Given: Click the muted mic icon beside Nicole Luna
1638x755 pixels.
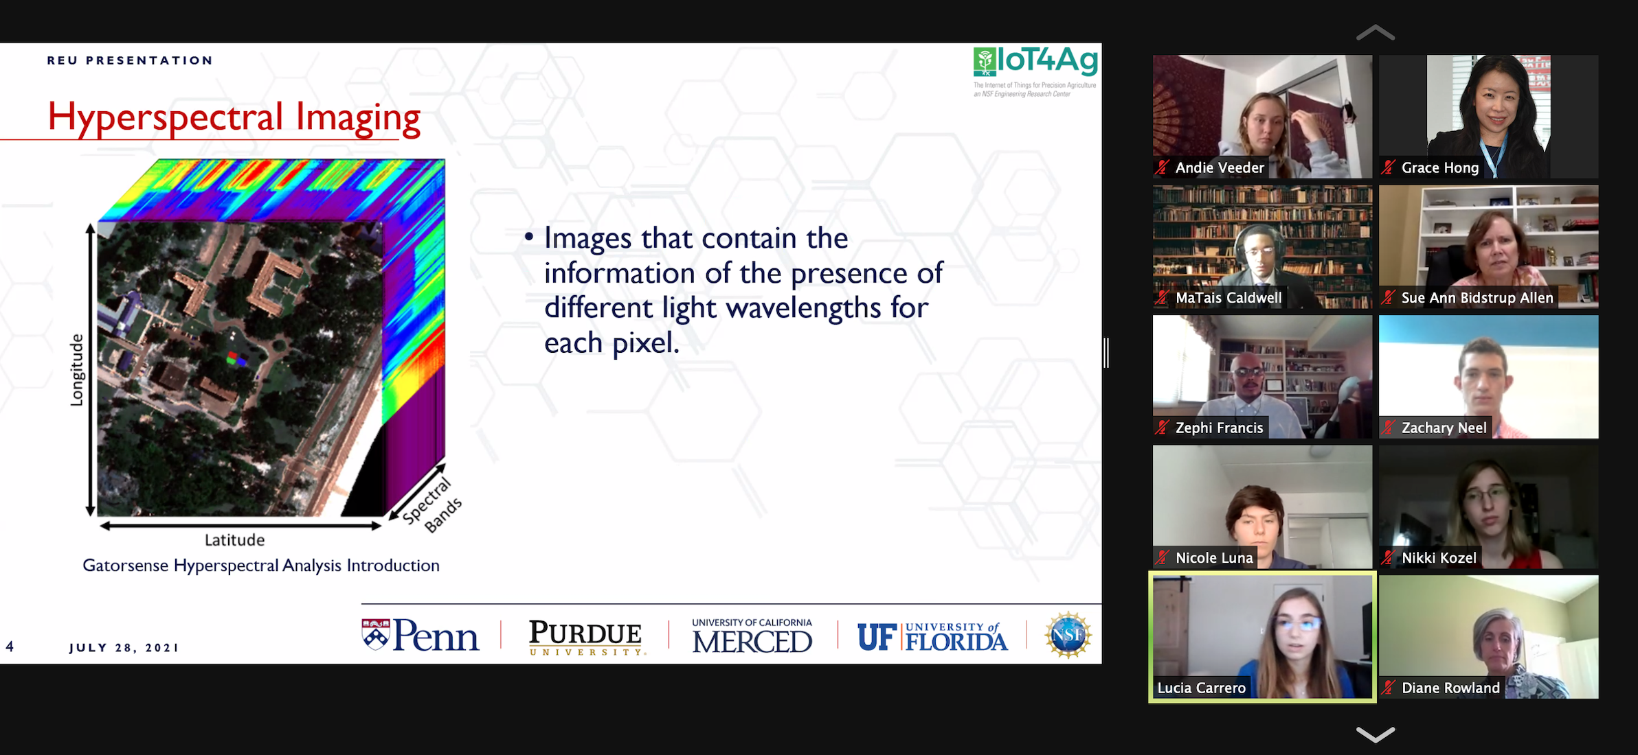Looking at the screenshot, I should tap(1163, 558).
